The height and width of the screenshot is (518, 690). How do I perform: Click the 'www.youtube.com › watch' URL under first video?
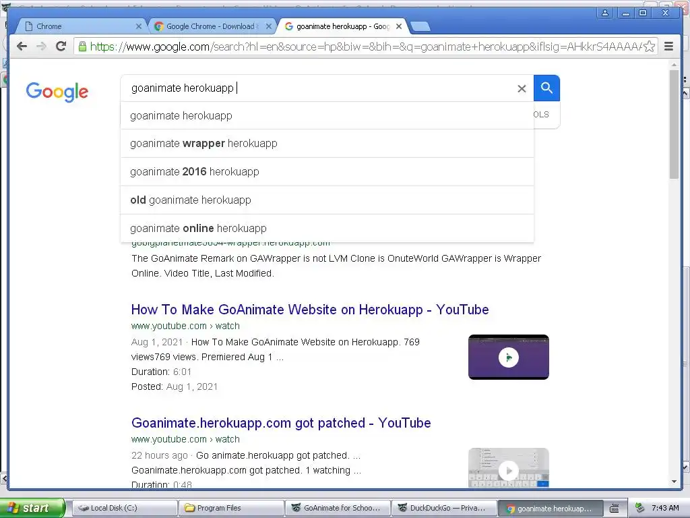pos(185,326)
